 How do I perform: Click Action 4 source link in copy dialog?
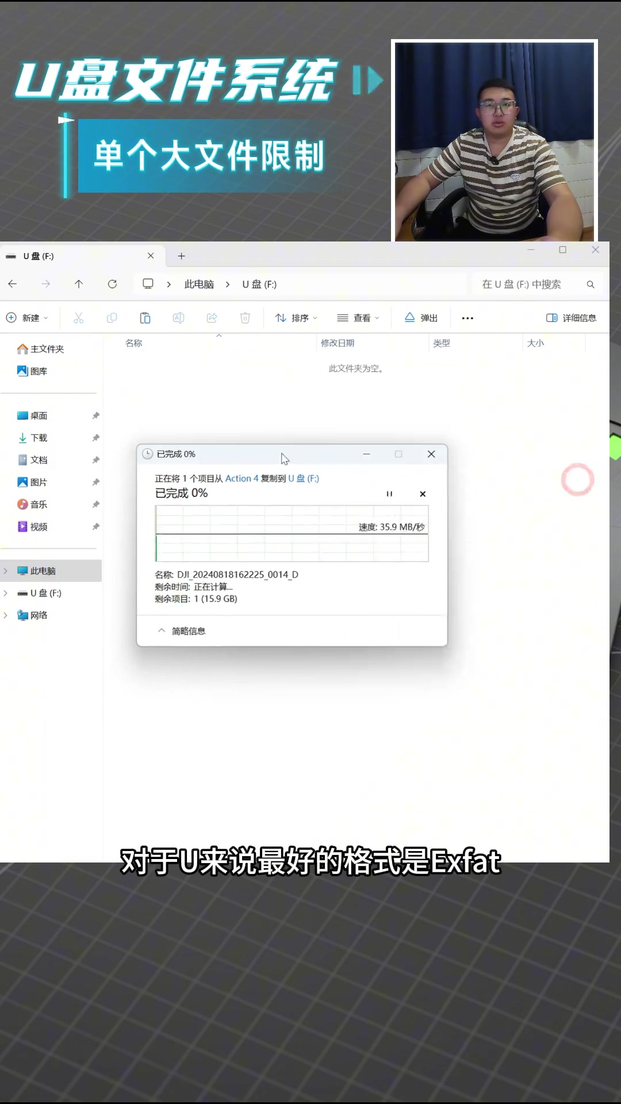tap(241, 478)
